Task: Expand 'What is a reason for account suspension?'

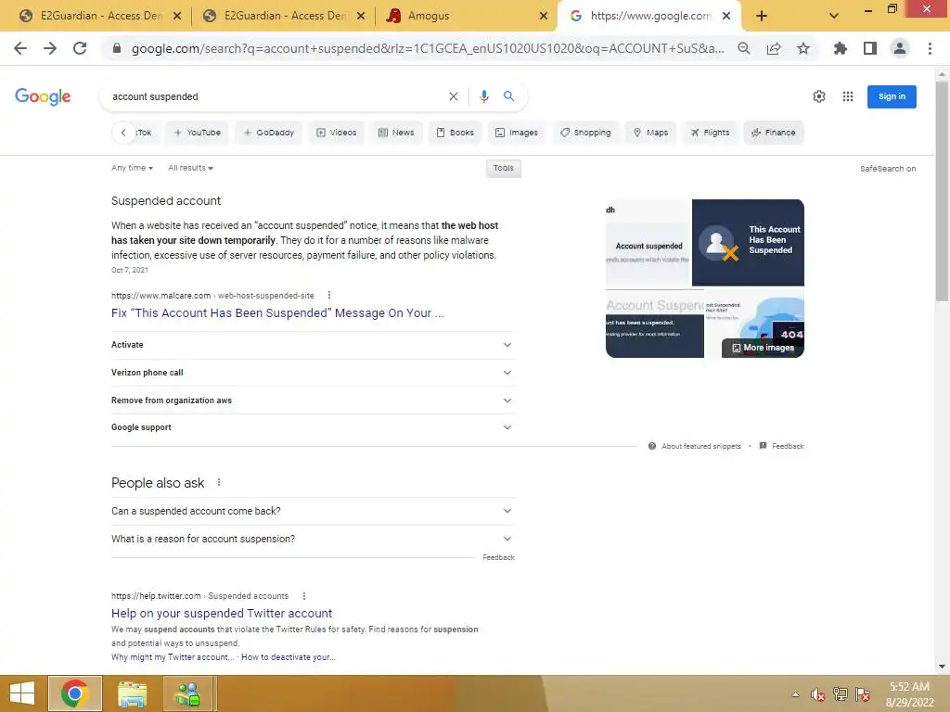Action: coord(312,539)
